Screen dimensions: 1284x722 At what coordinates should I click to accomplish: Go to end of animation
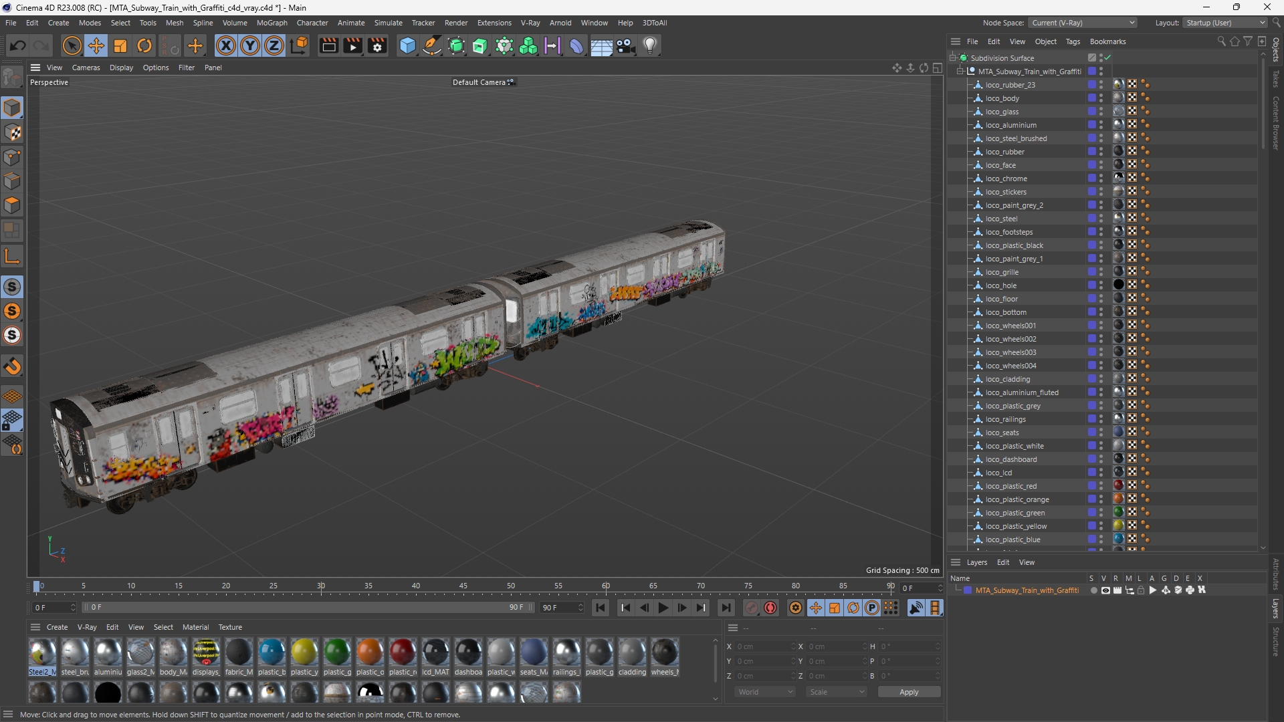click(x=726, y=608)
